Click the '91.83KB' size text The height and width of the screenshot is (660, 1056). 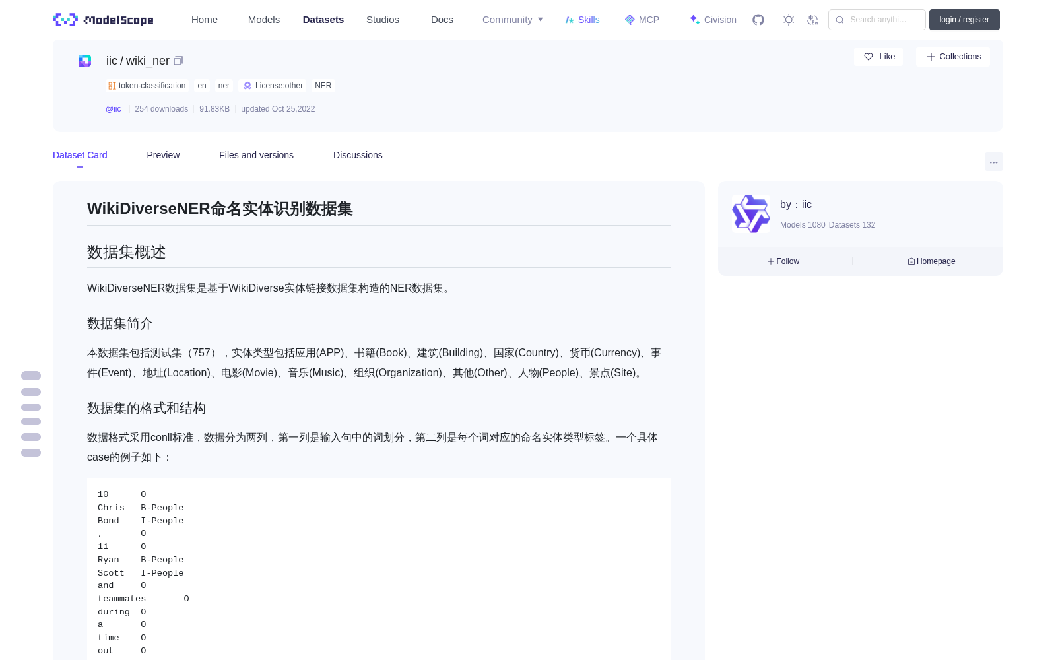(x=214, y=109)
